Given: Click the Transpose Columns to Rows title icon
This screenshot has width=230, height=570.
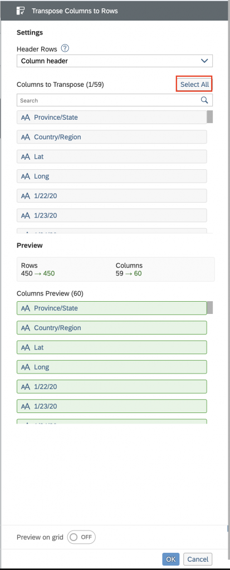Looking at the screenshot, I should [x=21, y=11].
